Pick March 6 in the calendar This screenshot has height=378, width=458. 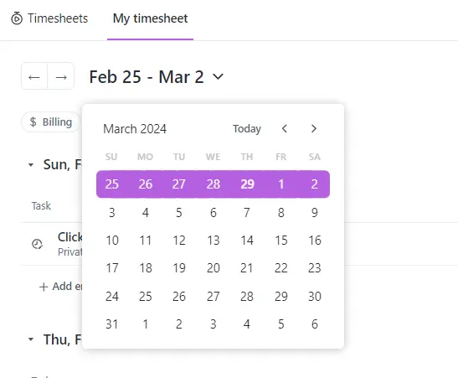[x=214, y=213]
